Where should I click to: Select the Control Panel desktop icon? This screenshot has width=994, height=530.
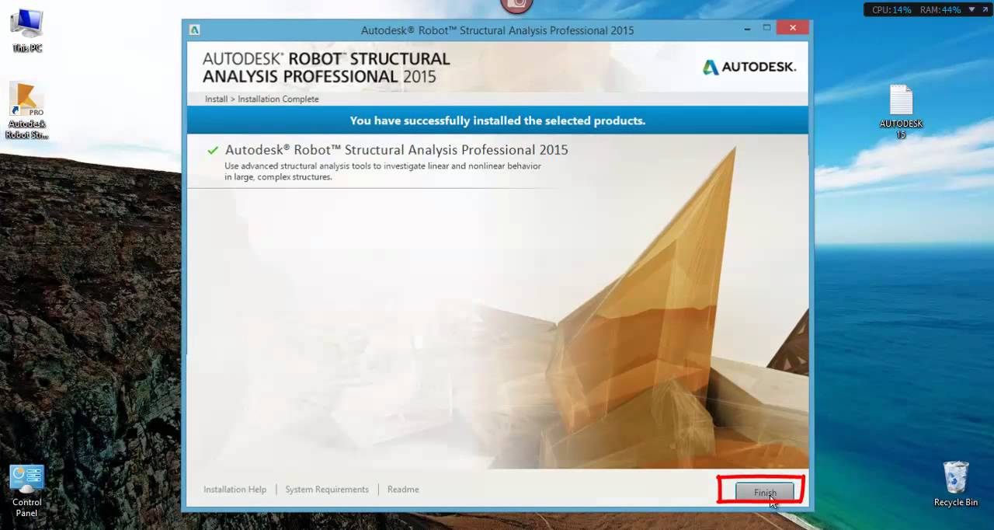(26, 491)
